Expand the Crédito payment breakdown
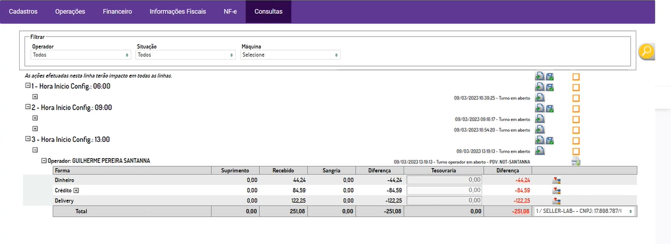 (x=76, y=190)
